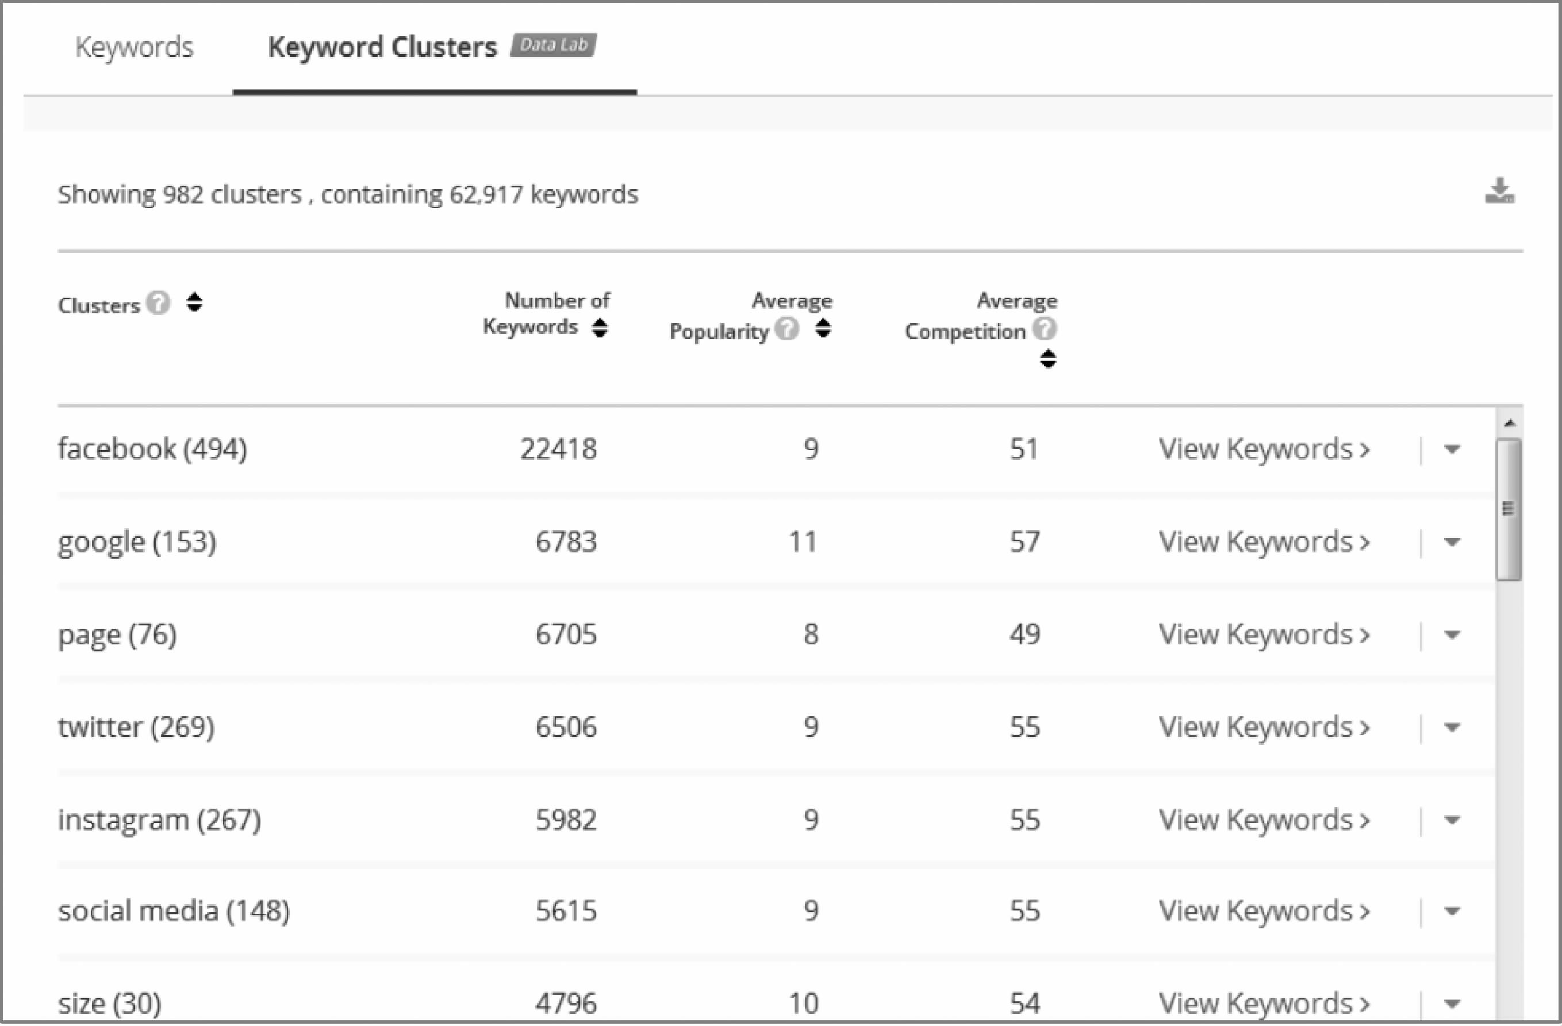Select the Keyword Clusters tab
1562x1026 pixels.
point(382,47)
